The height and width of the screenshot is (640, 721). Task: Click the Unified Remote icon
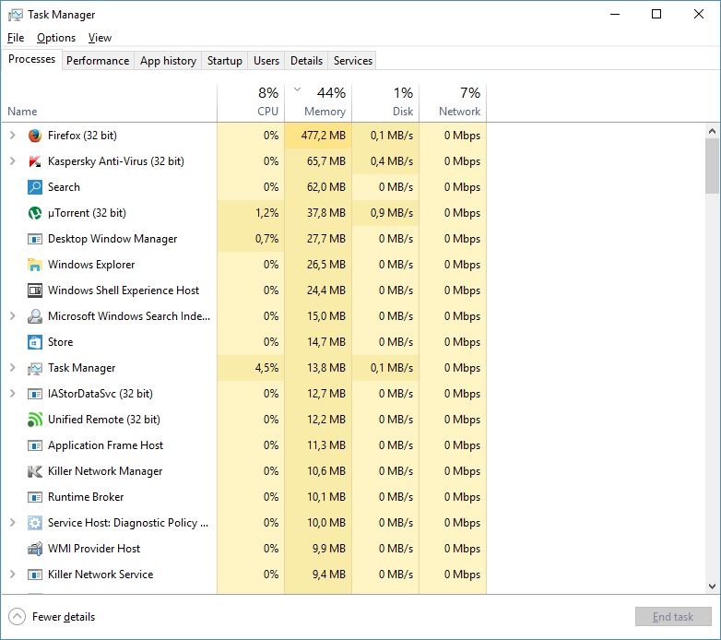click(x=35, y=420)
